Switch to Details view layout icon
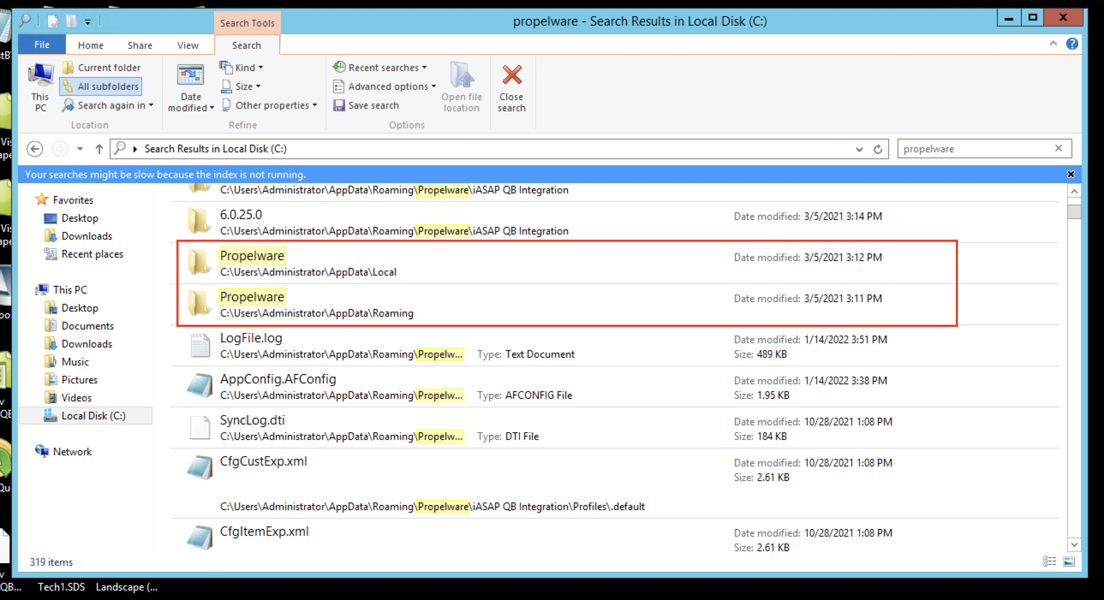1104x600 pixels. pos(1050,561)
